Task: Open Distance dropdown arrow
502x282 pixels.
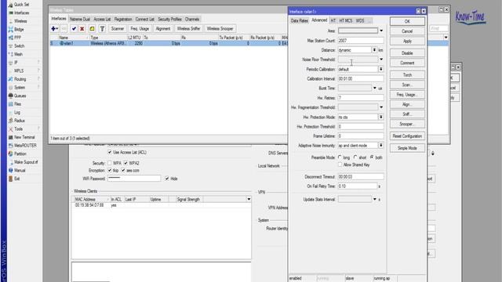Action: pos(374,50)
